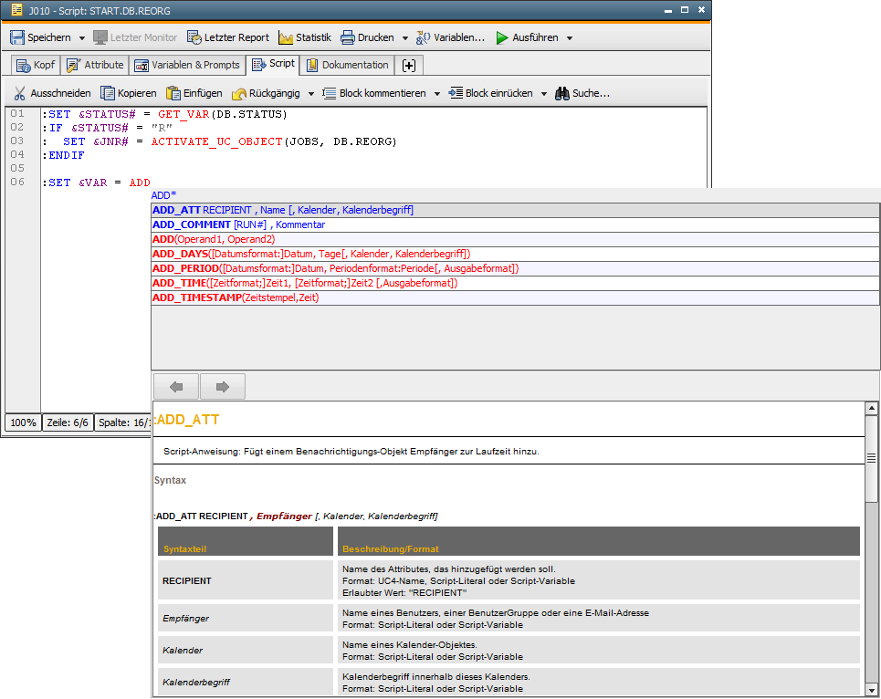The height and width of the screenshot is (699, 881).
Task: Expand the Rückgängig dropdown arrow
Action: pos(310,94)
